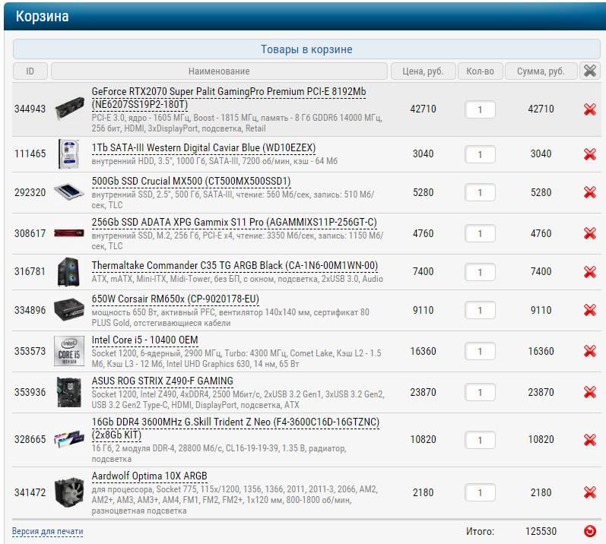Open the G.Skill Trident memory thumbnail
This screenshot has width=606, height=544.
pyautogui.click(x=69, y=438)
